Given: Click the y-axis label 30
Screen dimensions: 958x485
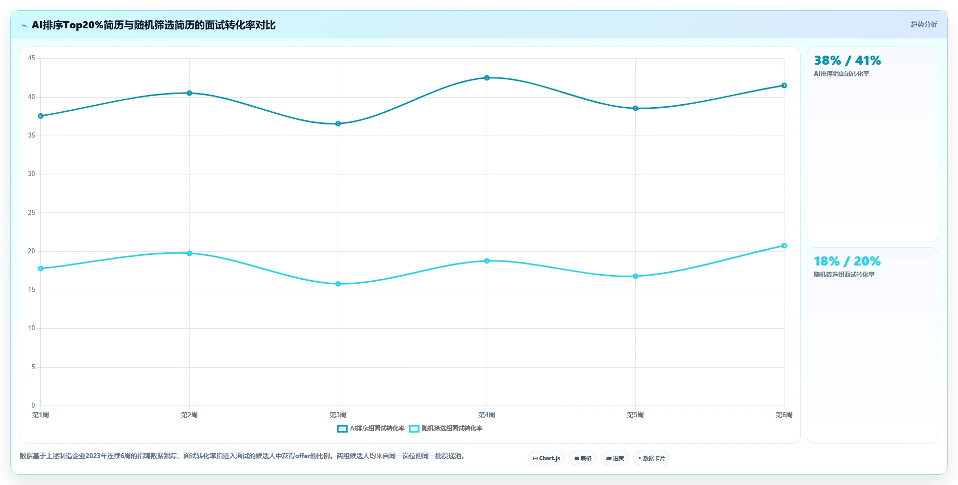Looking at the screenshot, I should (31, 174).
